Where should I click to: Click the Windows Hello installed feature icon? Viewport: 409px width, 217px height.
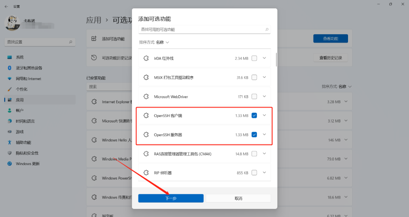pyautogui.click(x=94, y=140)
